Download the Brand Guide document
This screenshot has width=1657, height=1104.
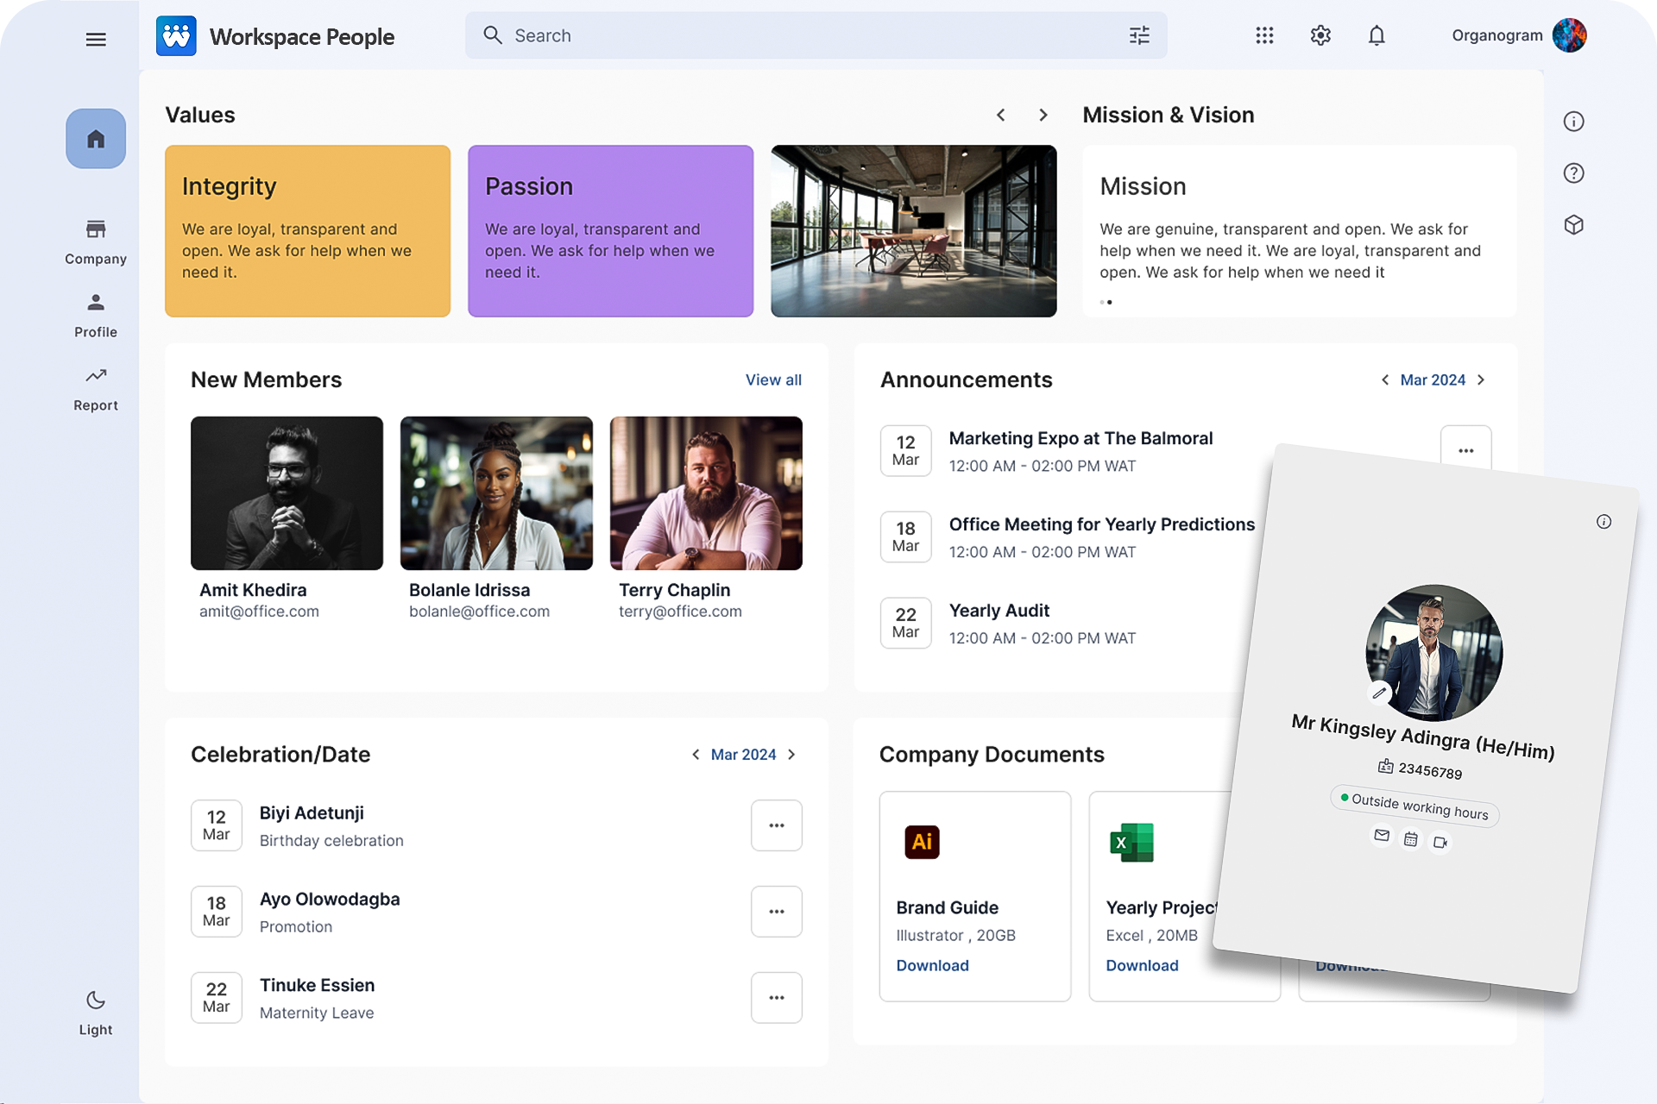(932, 965)
